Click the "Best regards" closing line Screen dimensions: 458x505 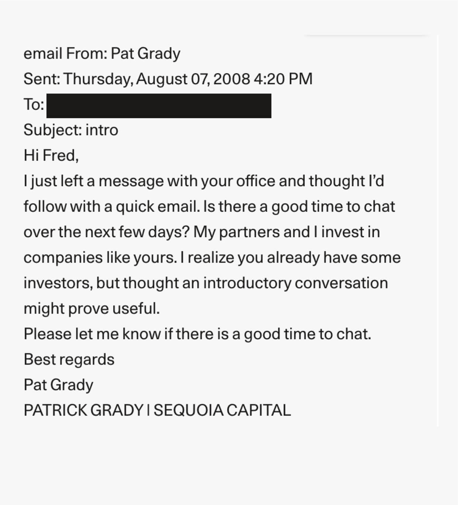click(x=69, y=359)
